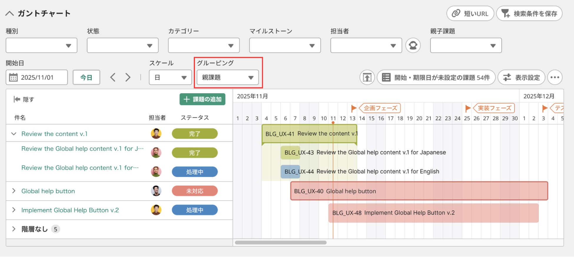
Task: Click the assign-to-myself avatar icon
Action: click(413, 45)
